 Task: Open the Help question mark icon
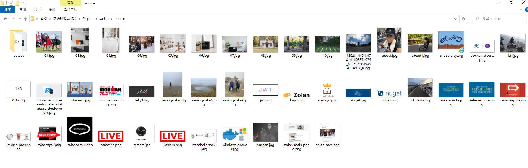click(x=526, y=10)
